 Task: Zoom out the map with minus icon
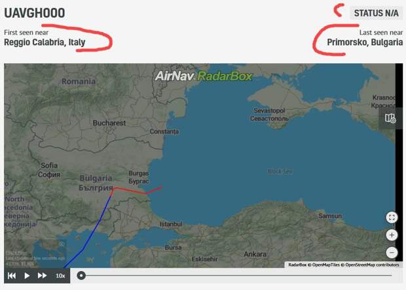(392, 253)
